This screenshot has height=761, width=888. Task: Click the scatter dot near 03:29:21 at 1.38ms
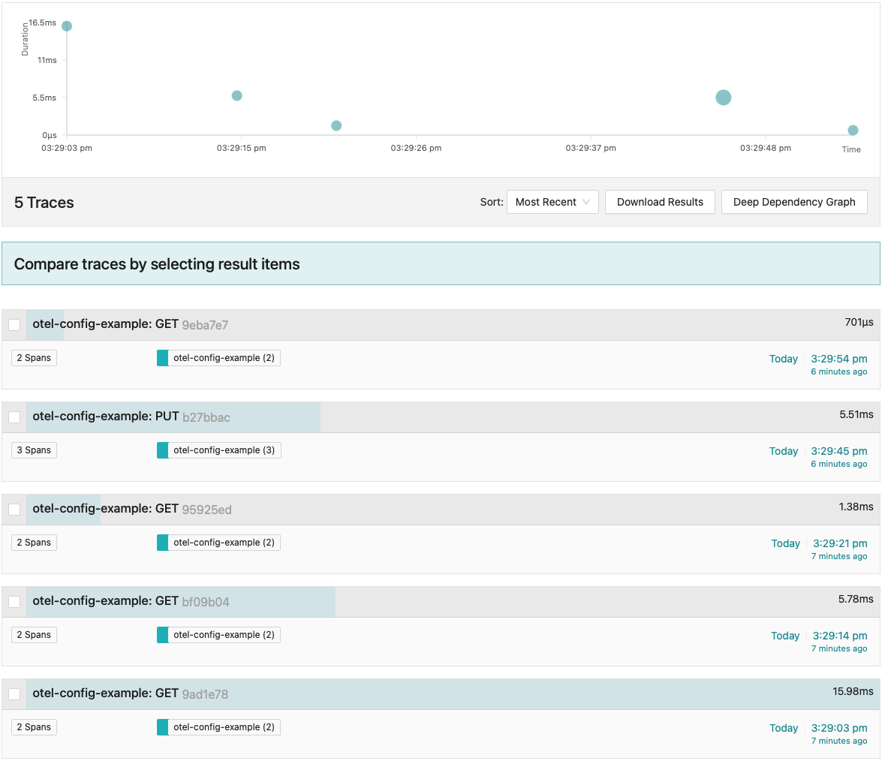tap(336, 126)
